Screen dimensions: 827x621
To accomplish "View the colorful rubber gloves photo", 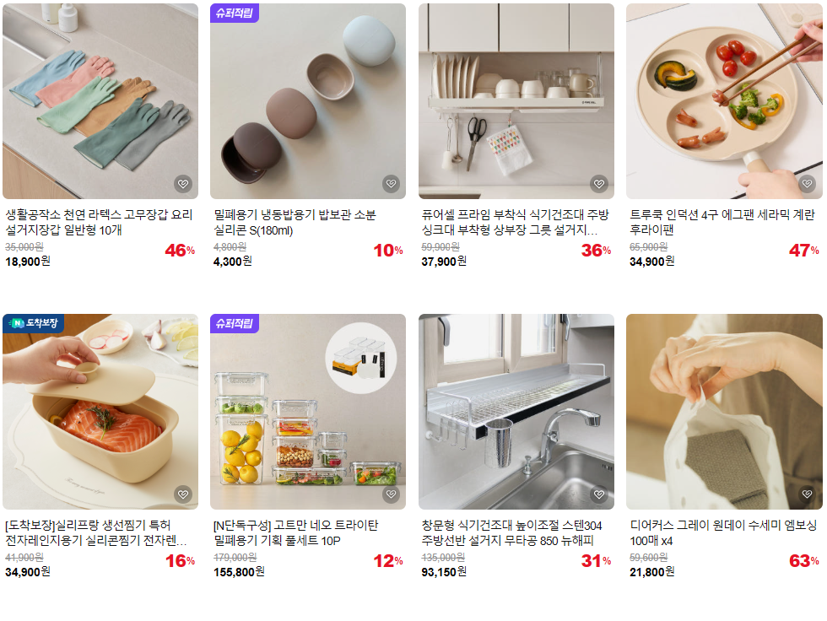I will tap(100, 101).
